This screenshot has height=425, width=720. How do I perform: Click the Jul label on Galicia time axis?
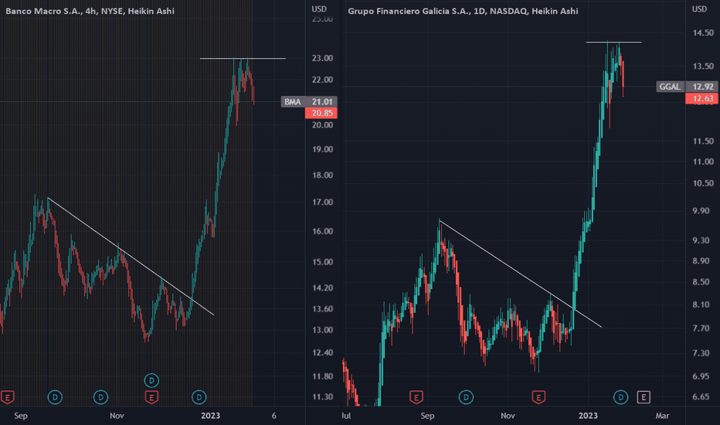coord(346,416)
